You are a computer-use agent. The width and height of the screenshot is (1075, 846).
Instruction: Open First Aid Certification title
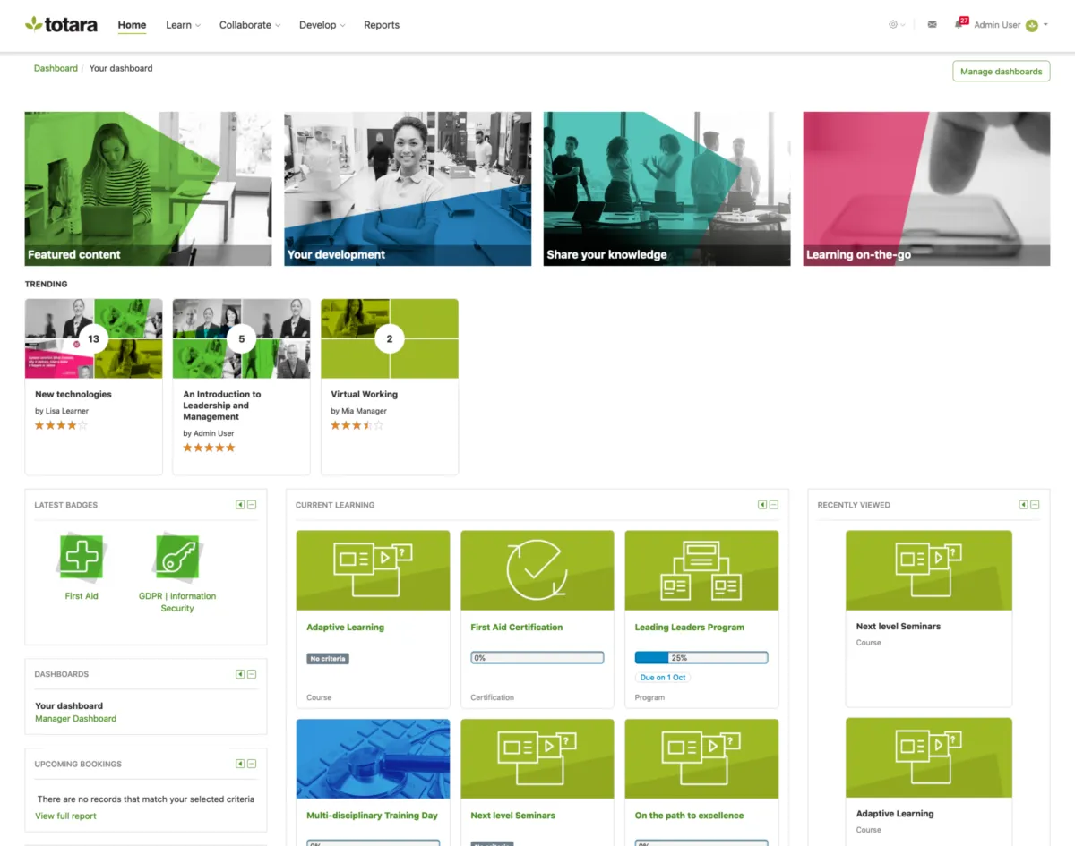tap(517, 628)
